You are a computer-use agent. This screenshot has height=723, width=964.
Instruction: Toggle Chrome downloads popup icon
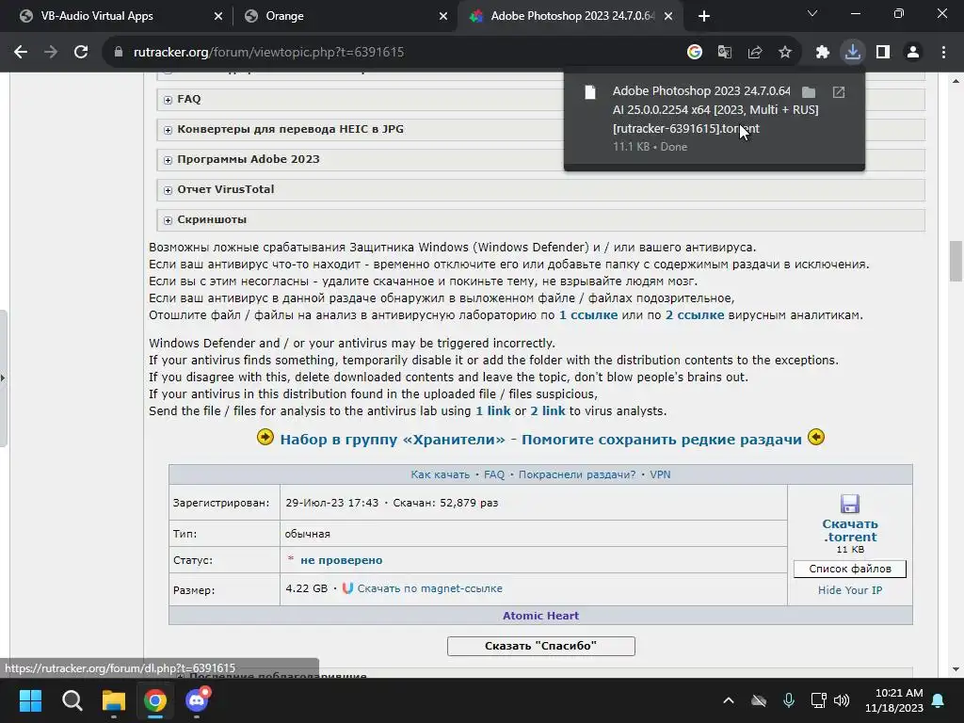pyautogui.click(x=853, y=53)
